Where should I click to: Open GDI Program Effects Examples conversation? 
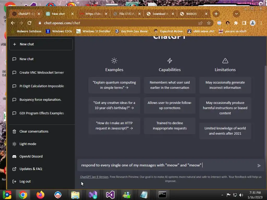[41, 113]
